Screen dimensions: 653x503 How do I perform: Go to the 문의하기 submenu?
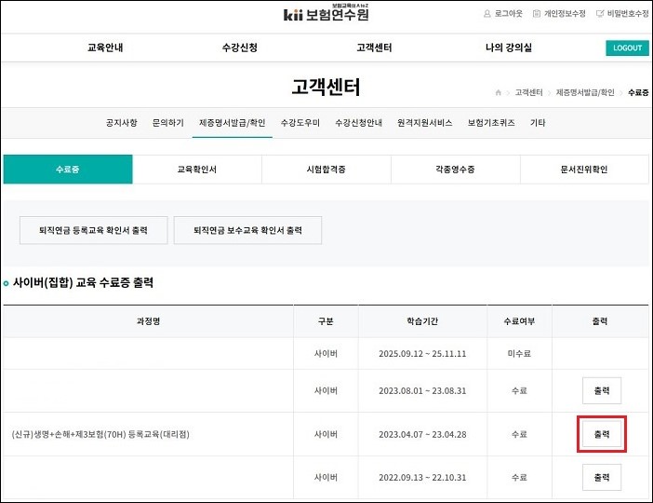point(168,123)
